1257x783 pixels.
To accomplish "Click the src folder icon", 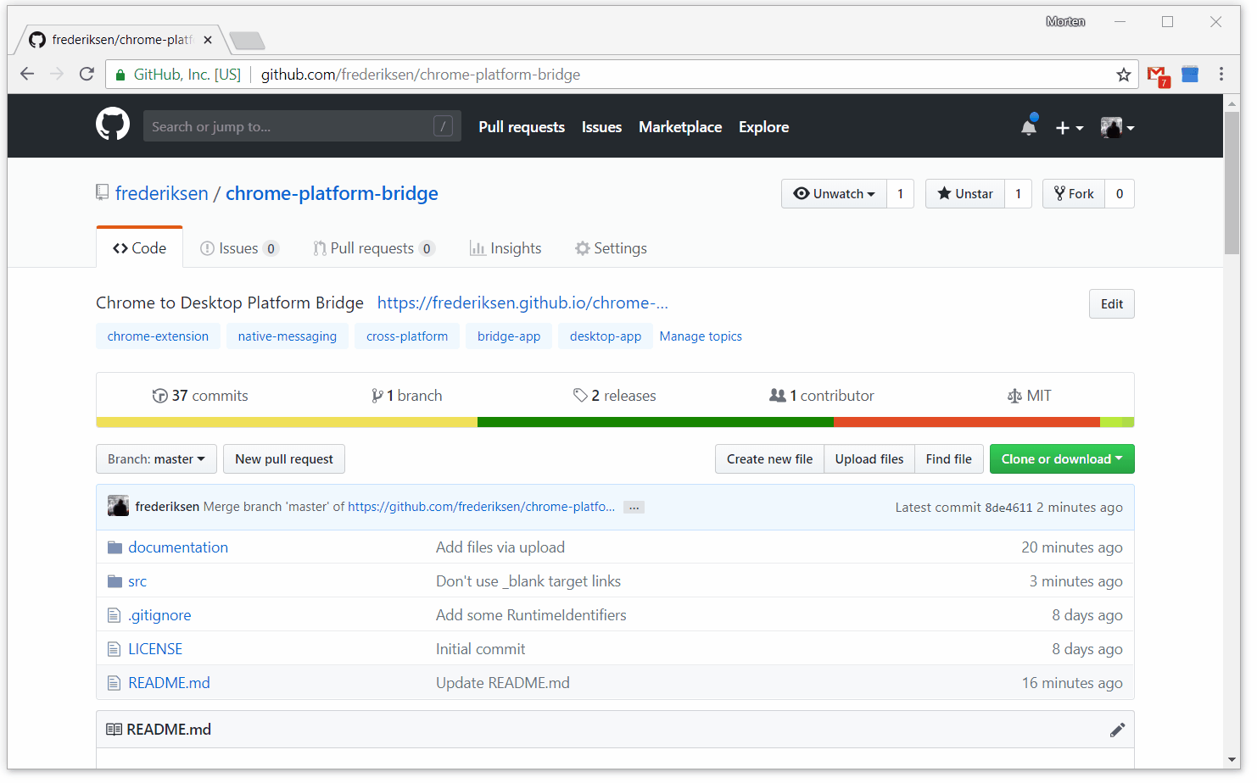I will coord(115,581).
